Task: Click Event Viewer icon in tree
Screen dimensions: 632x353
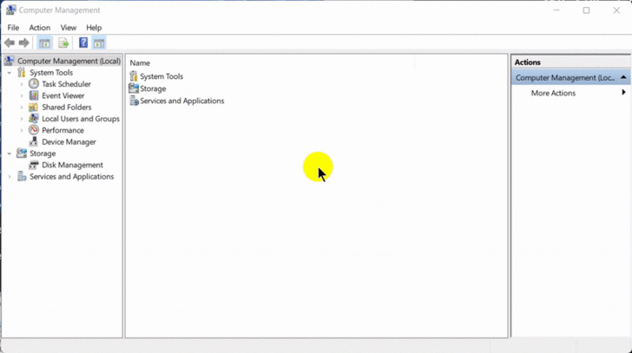Action: click(x=34, y=95)
